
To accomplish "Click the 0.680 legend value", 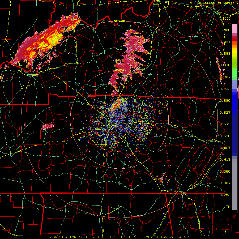I will (x=225, y=101).
